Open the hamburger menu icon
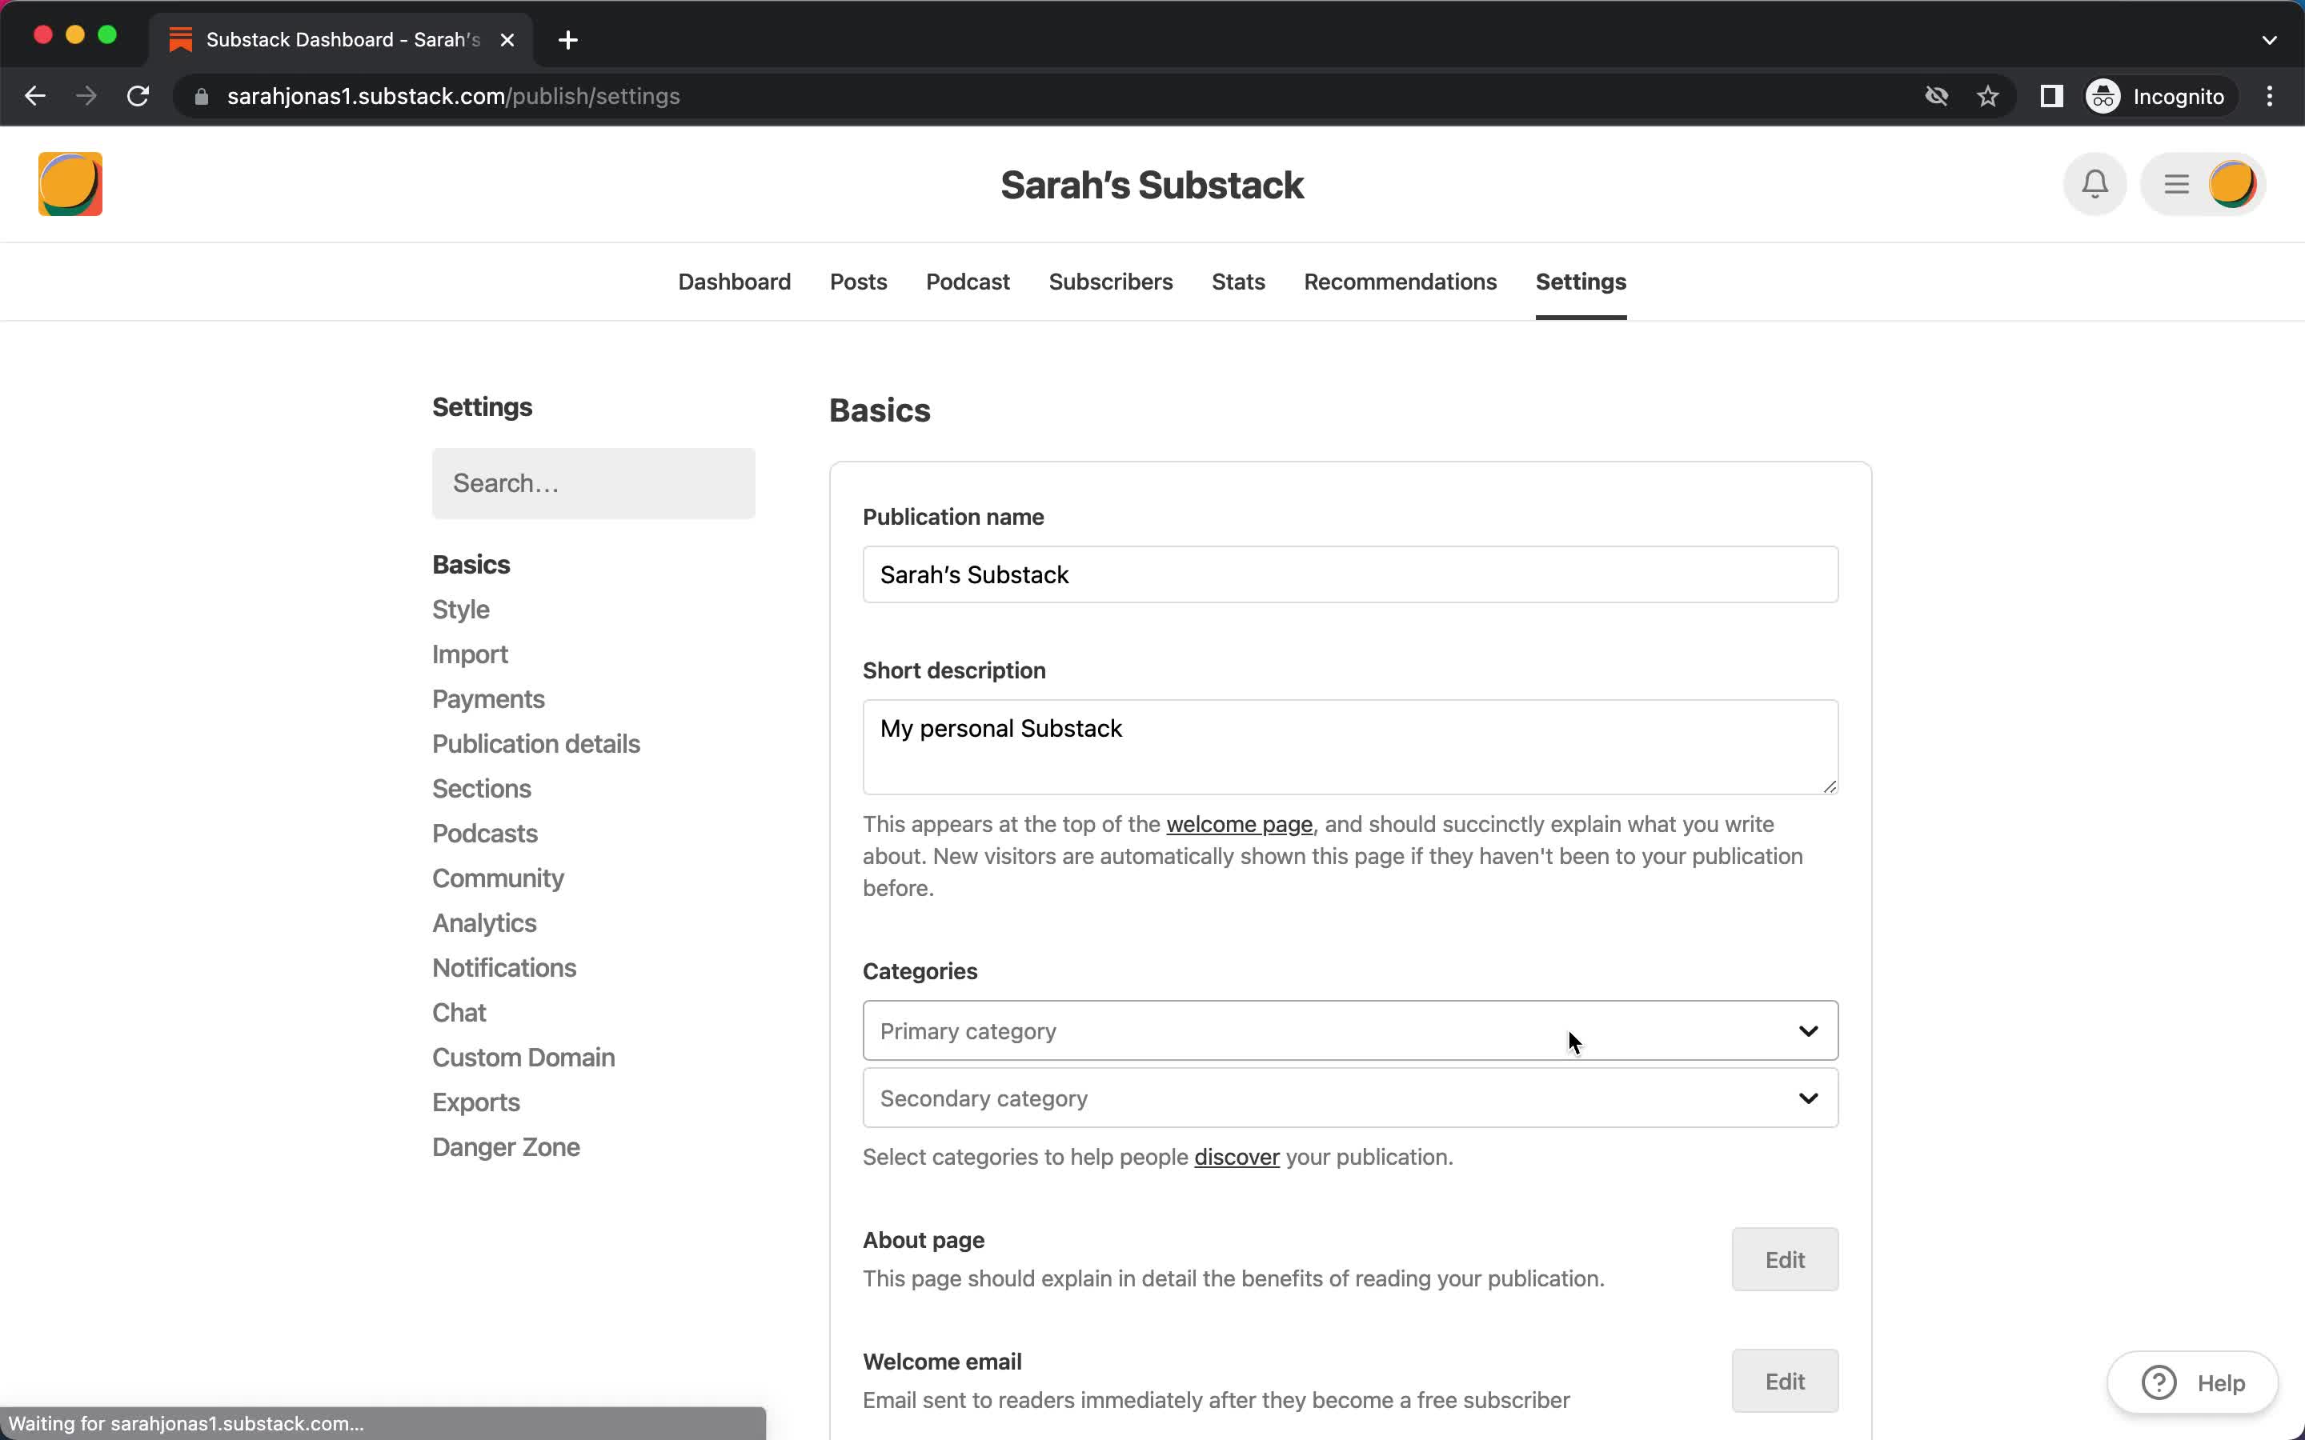2305x1440 pixels. tap(2175, 184)
